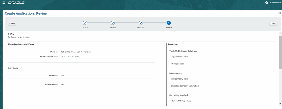This screenshot has width=282, height=109.
Task: Click the Features step label
Action: 141,27
